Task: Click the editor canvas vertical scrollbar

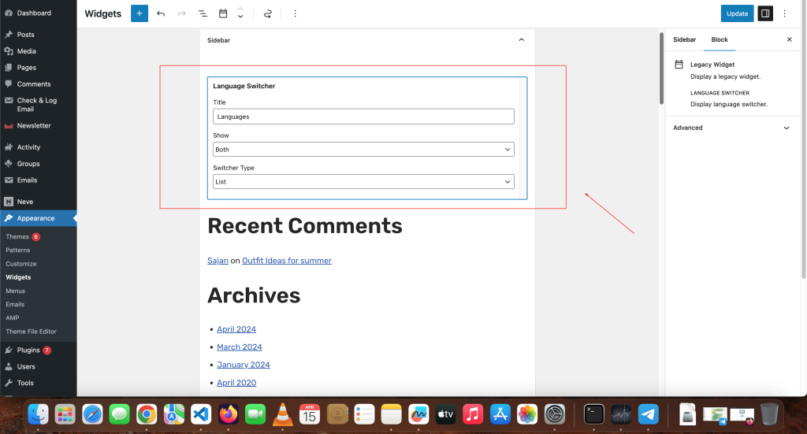Action: (x=661, y=69)
